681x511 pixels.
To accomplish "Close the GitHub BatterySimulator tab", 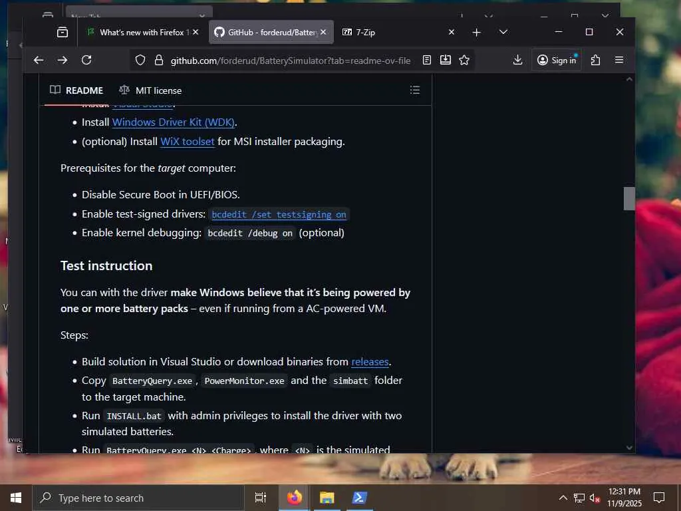I will 323,32.
